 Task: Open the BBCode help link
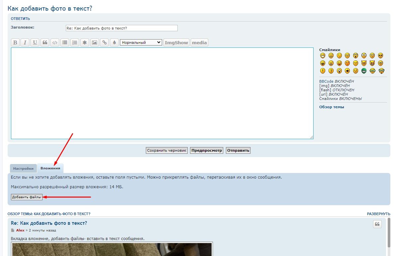click(x=326, y=81)
